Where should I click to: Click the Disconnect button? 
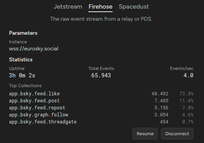[x=177, y=134]
